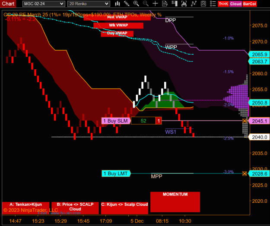270x226 pixels.
Task: Switch to the Chart tab
Action: pos(8,3)
